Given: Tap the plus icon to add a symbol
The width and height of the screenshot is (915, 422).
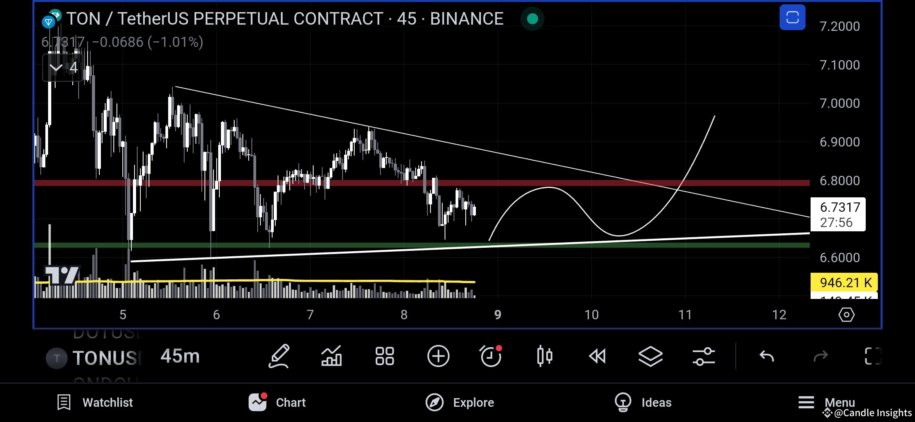Looking at the screenshot, I should 438,356.
